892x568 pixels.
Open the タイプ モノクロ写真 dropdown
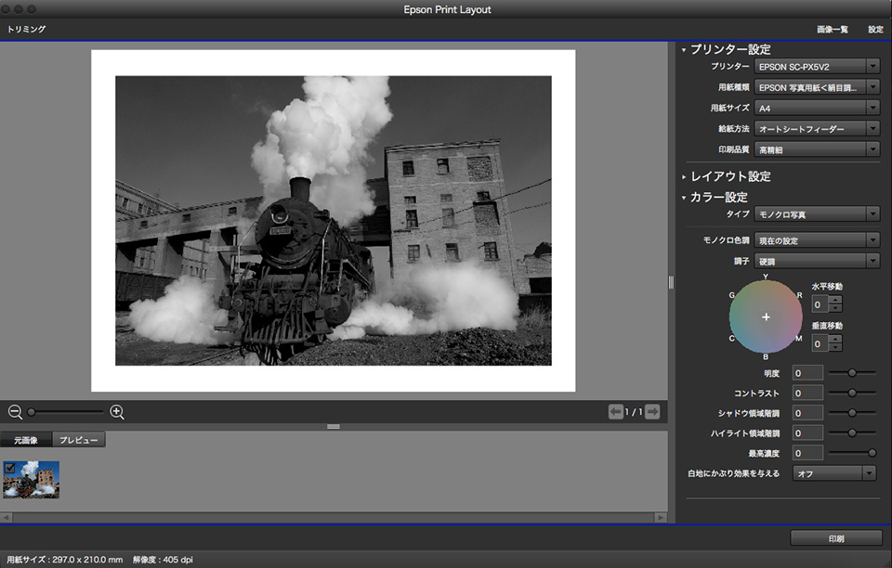tap(817, 214)
